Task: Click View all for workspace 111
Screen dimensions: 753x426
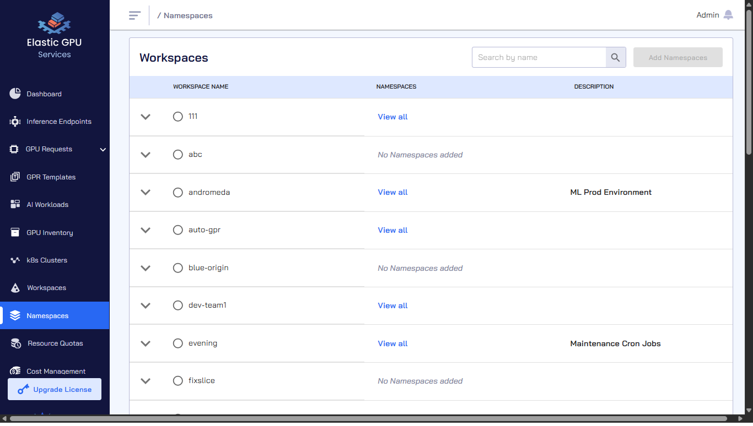Action: (392, 117)
